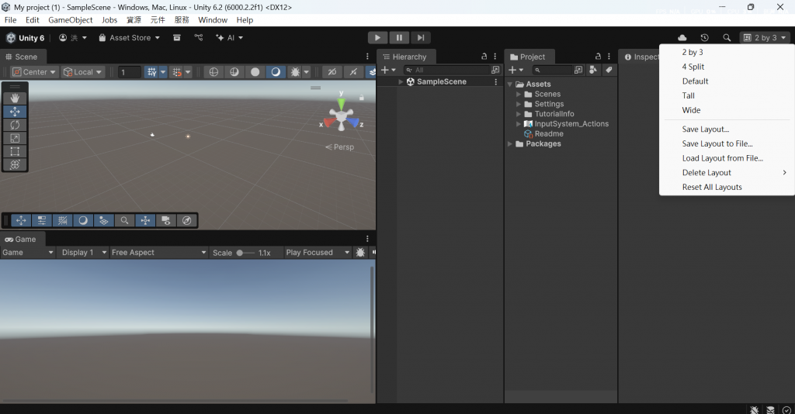The width and height of the screenshot is (795, 414).
Task: Click the Hierarchy search-by-window icon
Action: [x=495, y=70]
